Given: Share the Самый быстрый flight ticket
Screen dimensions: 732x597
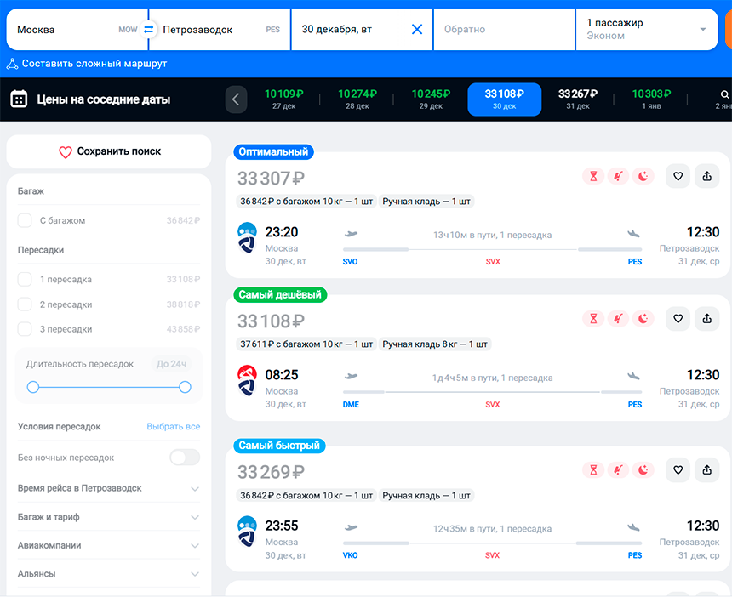Looking at the screenshot, I should tap(707, 469).
